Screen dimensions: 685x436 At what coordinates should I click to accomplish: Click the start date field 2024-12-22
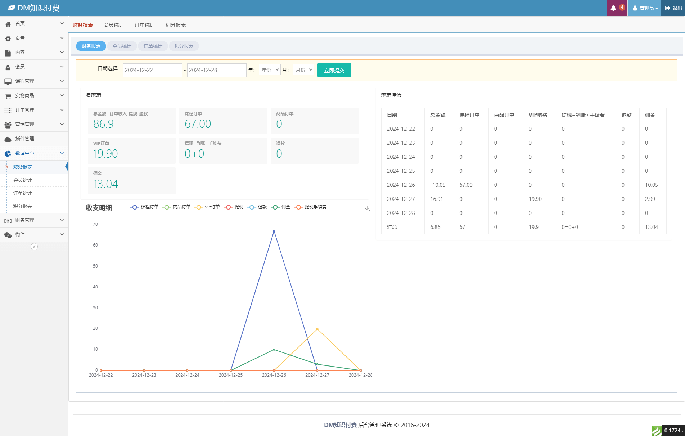[x=152, y=70]
